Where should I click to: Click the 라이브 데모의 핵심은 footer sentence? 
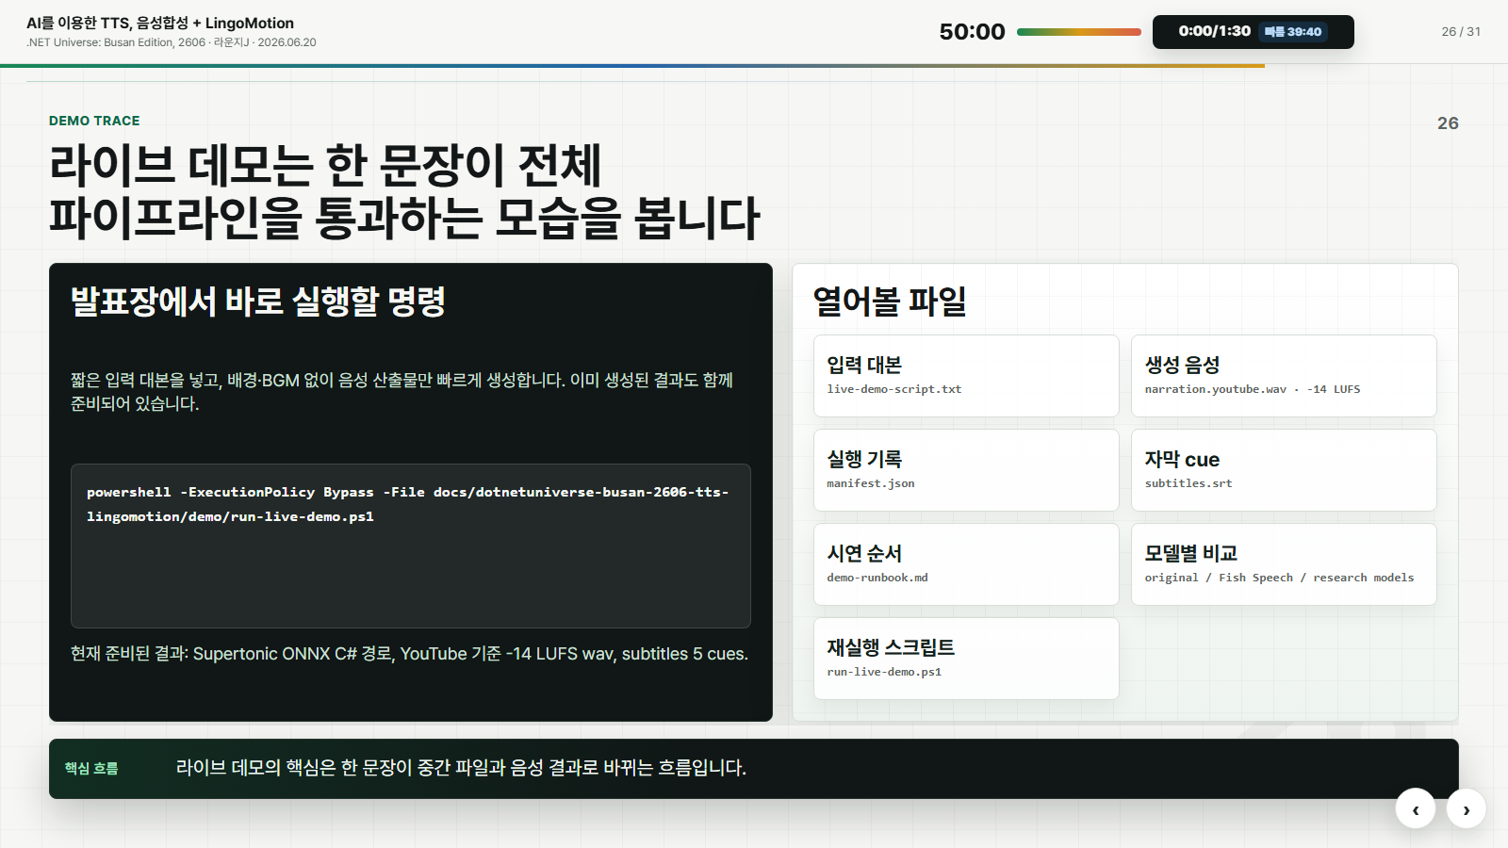click(x=461, y=768)
